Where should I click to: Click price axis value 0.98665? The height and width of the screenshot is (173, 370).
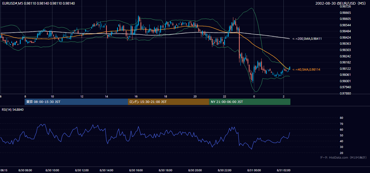pyautogui.click(x=345, y=13)
